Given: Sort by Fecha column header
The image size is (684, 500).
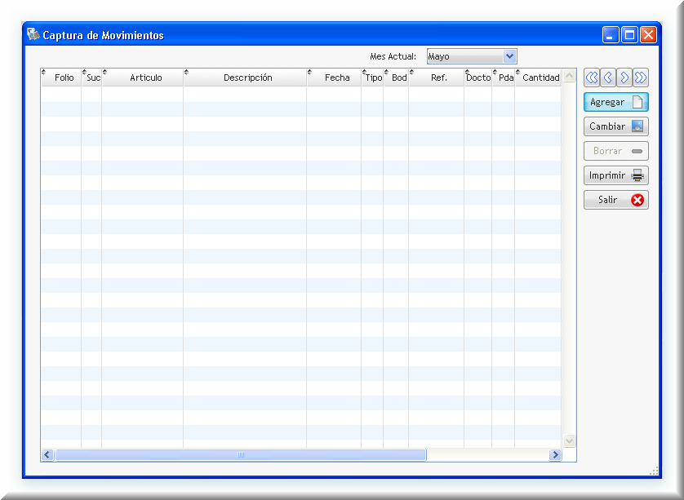Looking at the screenshot, I should [334, 77].
